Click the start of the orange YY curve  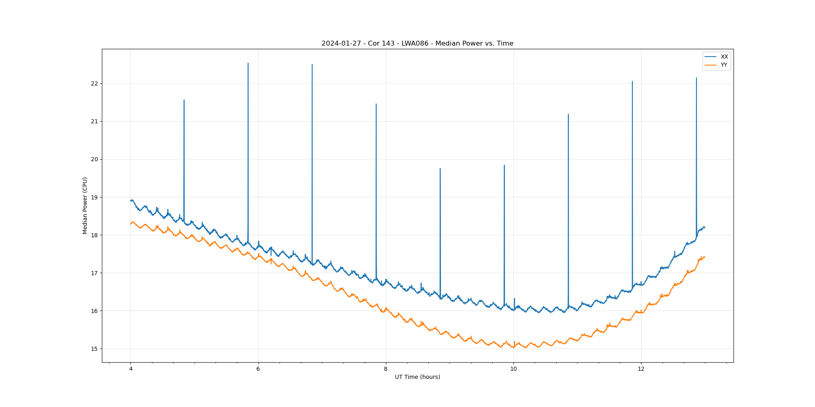point(131,224)
